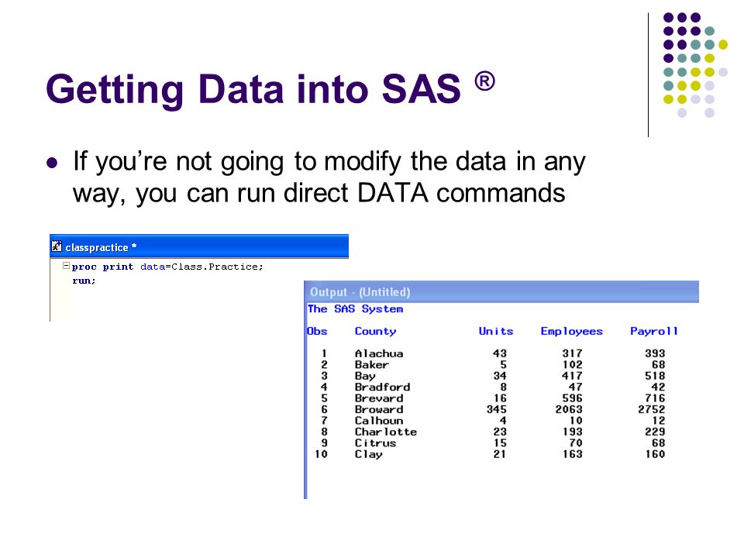Select the Citrus county cell
Viewport: 744px width, 558px height.
coord(375,443)
